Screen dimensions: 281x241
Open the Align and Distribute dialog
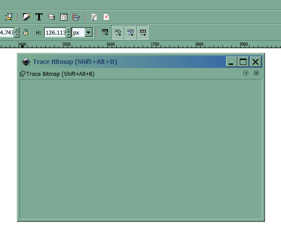coord(76,17)
